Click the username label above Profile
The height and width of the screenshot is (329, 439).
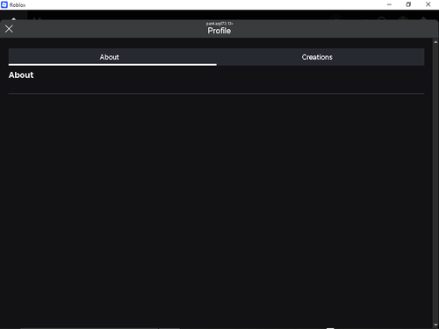coord(219,24)
